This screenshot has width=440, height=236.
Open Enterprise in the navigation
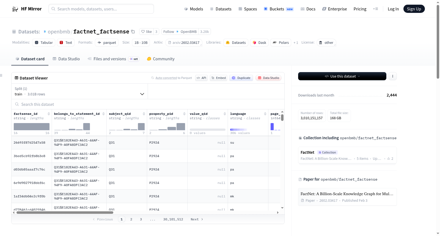[335, 9]
